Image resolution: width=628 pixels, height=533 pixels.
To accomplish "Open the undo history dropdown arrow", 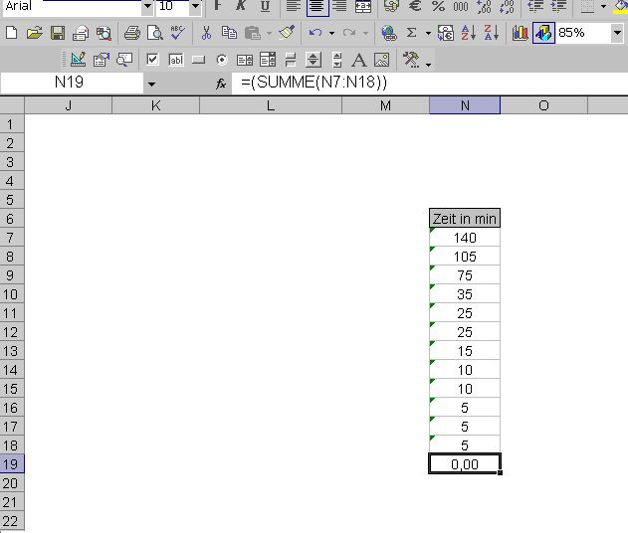I will click(x=332, y=33).
